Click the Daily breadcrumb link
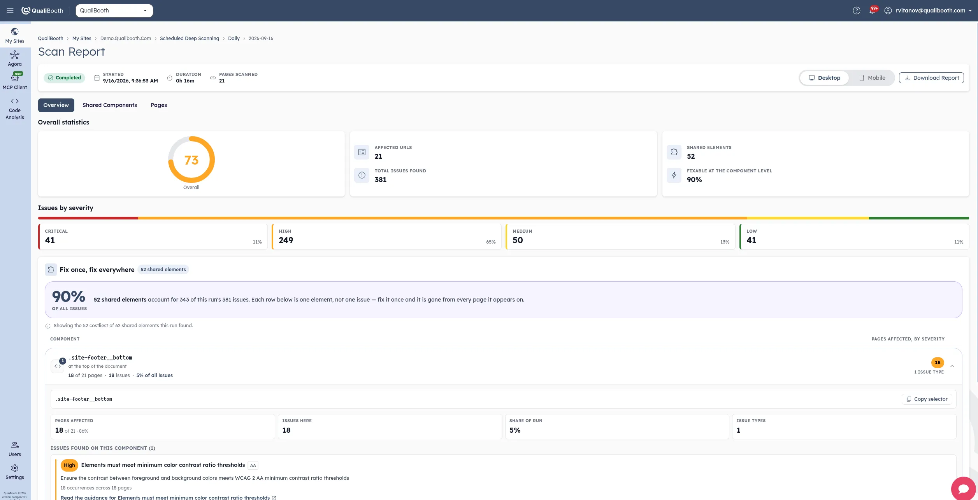The width and height of the screenshot is (978, 500). point(234,39)
